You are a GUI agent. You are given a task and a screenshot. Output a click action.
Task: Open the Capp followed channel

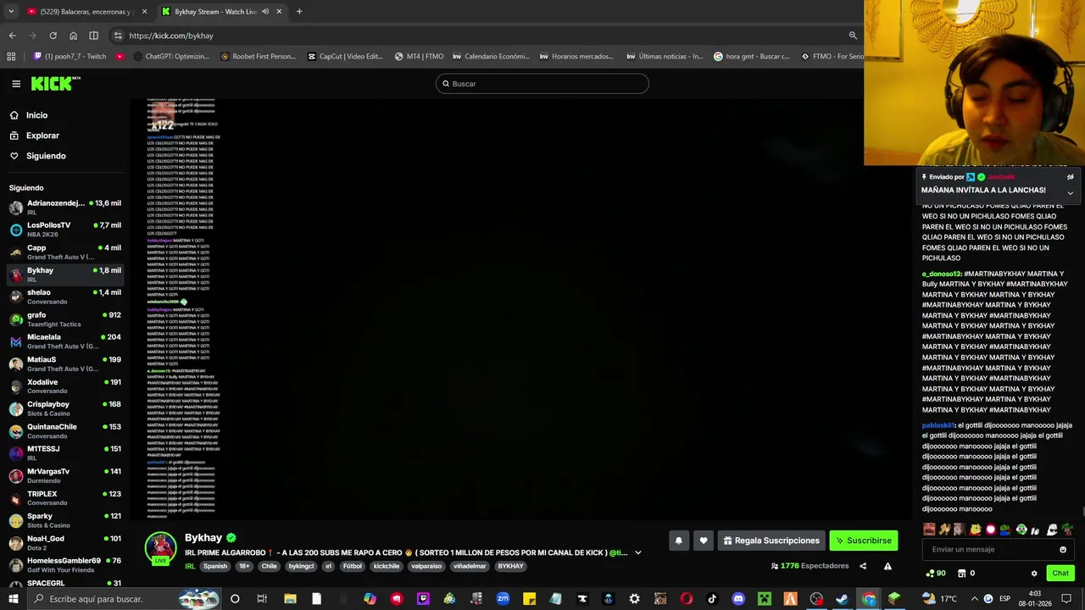coord(65,252)
